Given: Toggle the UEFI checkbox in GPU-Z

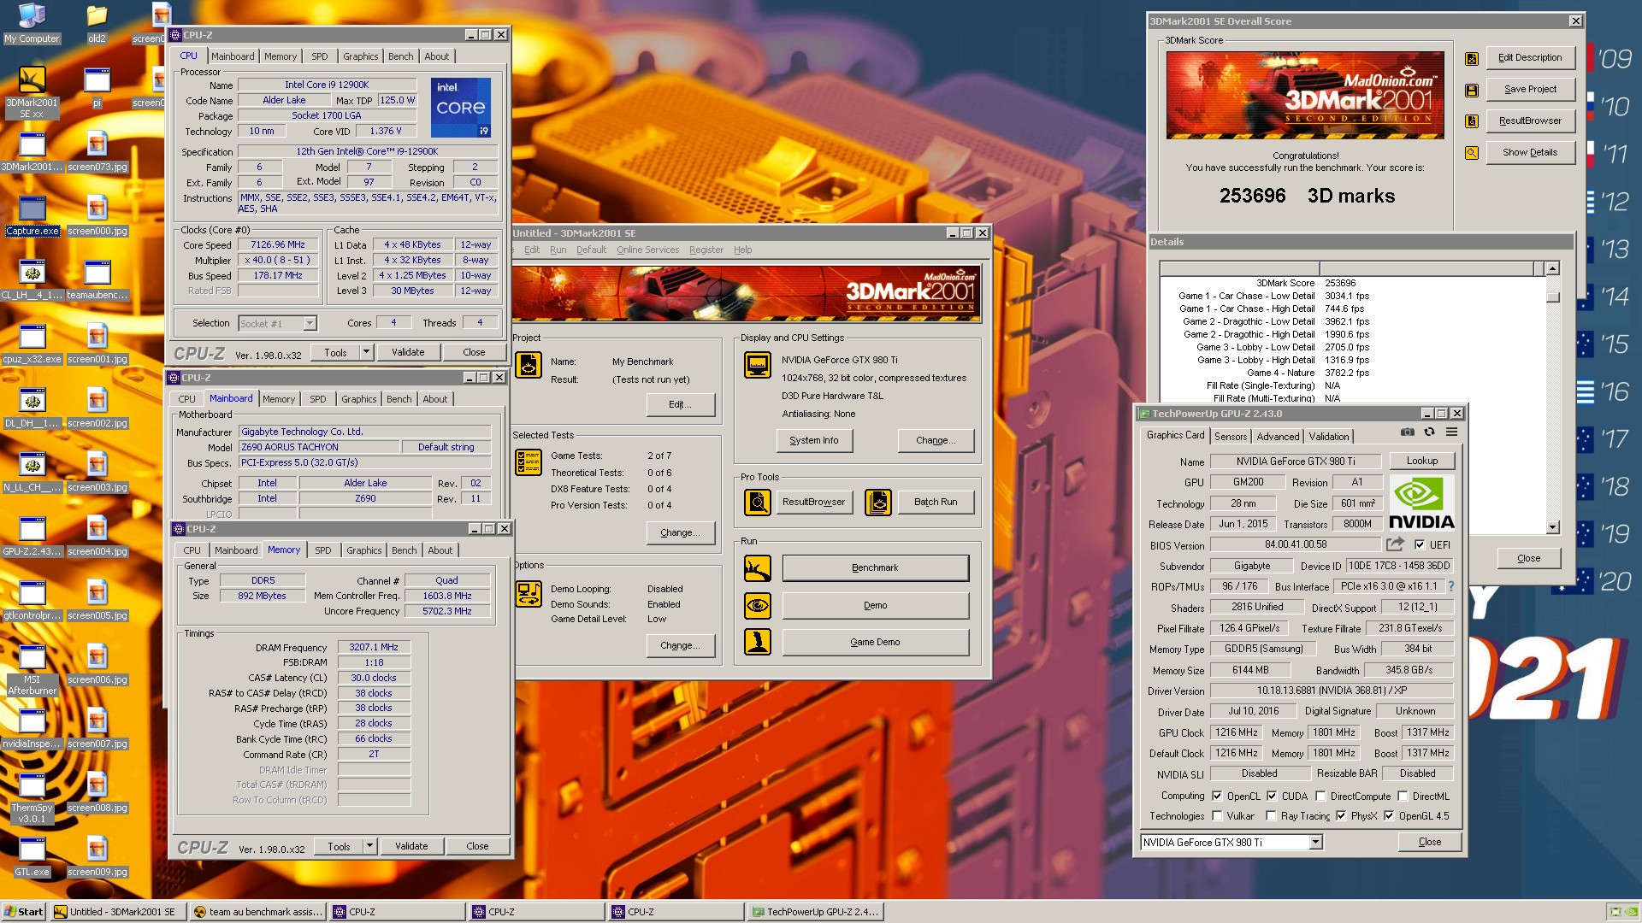Looking at the screenshot, I should pos(1420,544).
